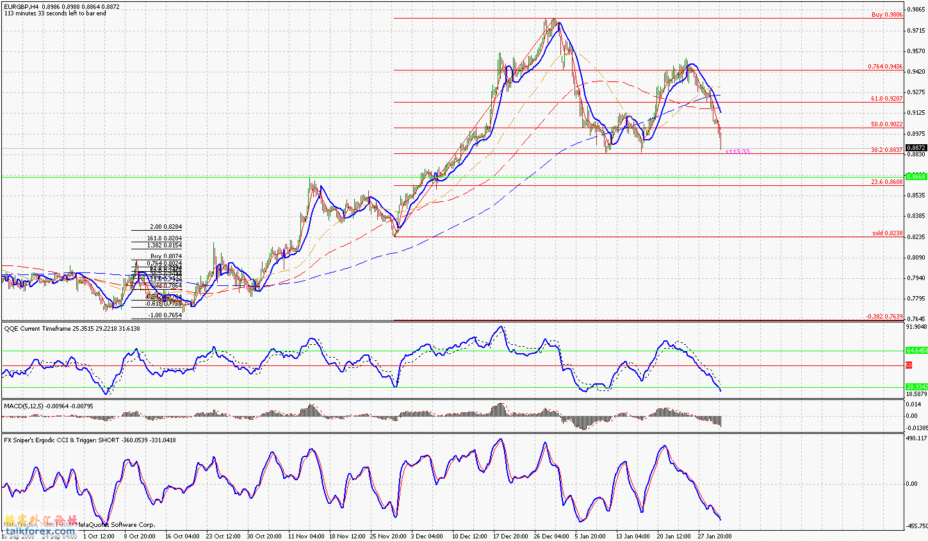Click the '113 minutes 33 seconds left to bar end' text
Image resolution: width=928 pixels, height=541 pixels.
pyautogui.click(x=55, y=13)
